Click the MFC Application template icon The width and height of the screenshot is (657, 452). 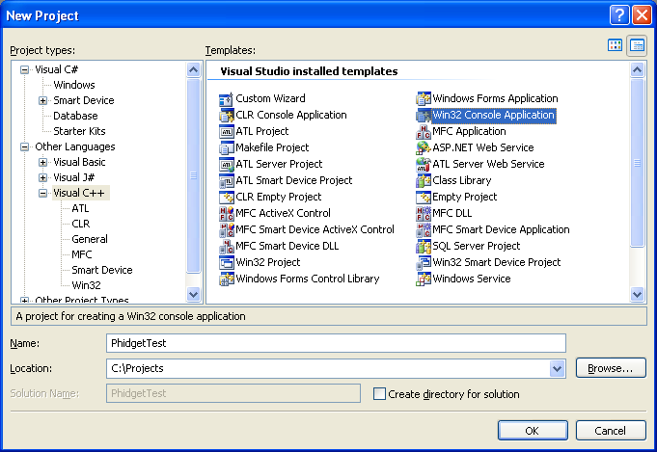point(424,132)
